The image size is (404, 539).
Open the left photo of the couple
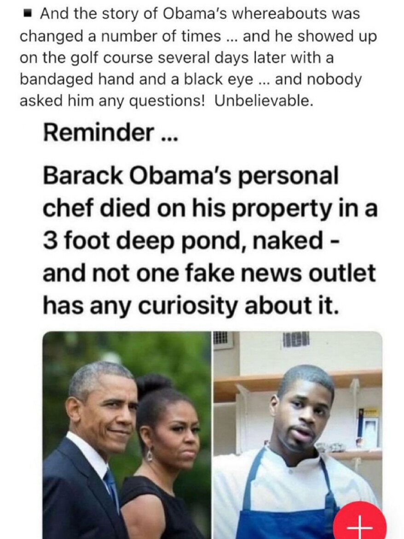[x=127, y=435]
